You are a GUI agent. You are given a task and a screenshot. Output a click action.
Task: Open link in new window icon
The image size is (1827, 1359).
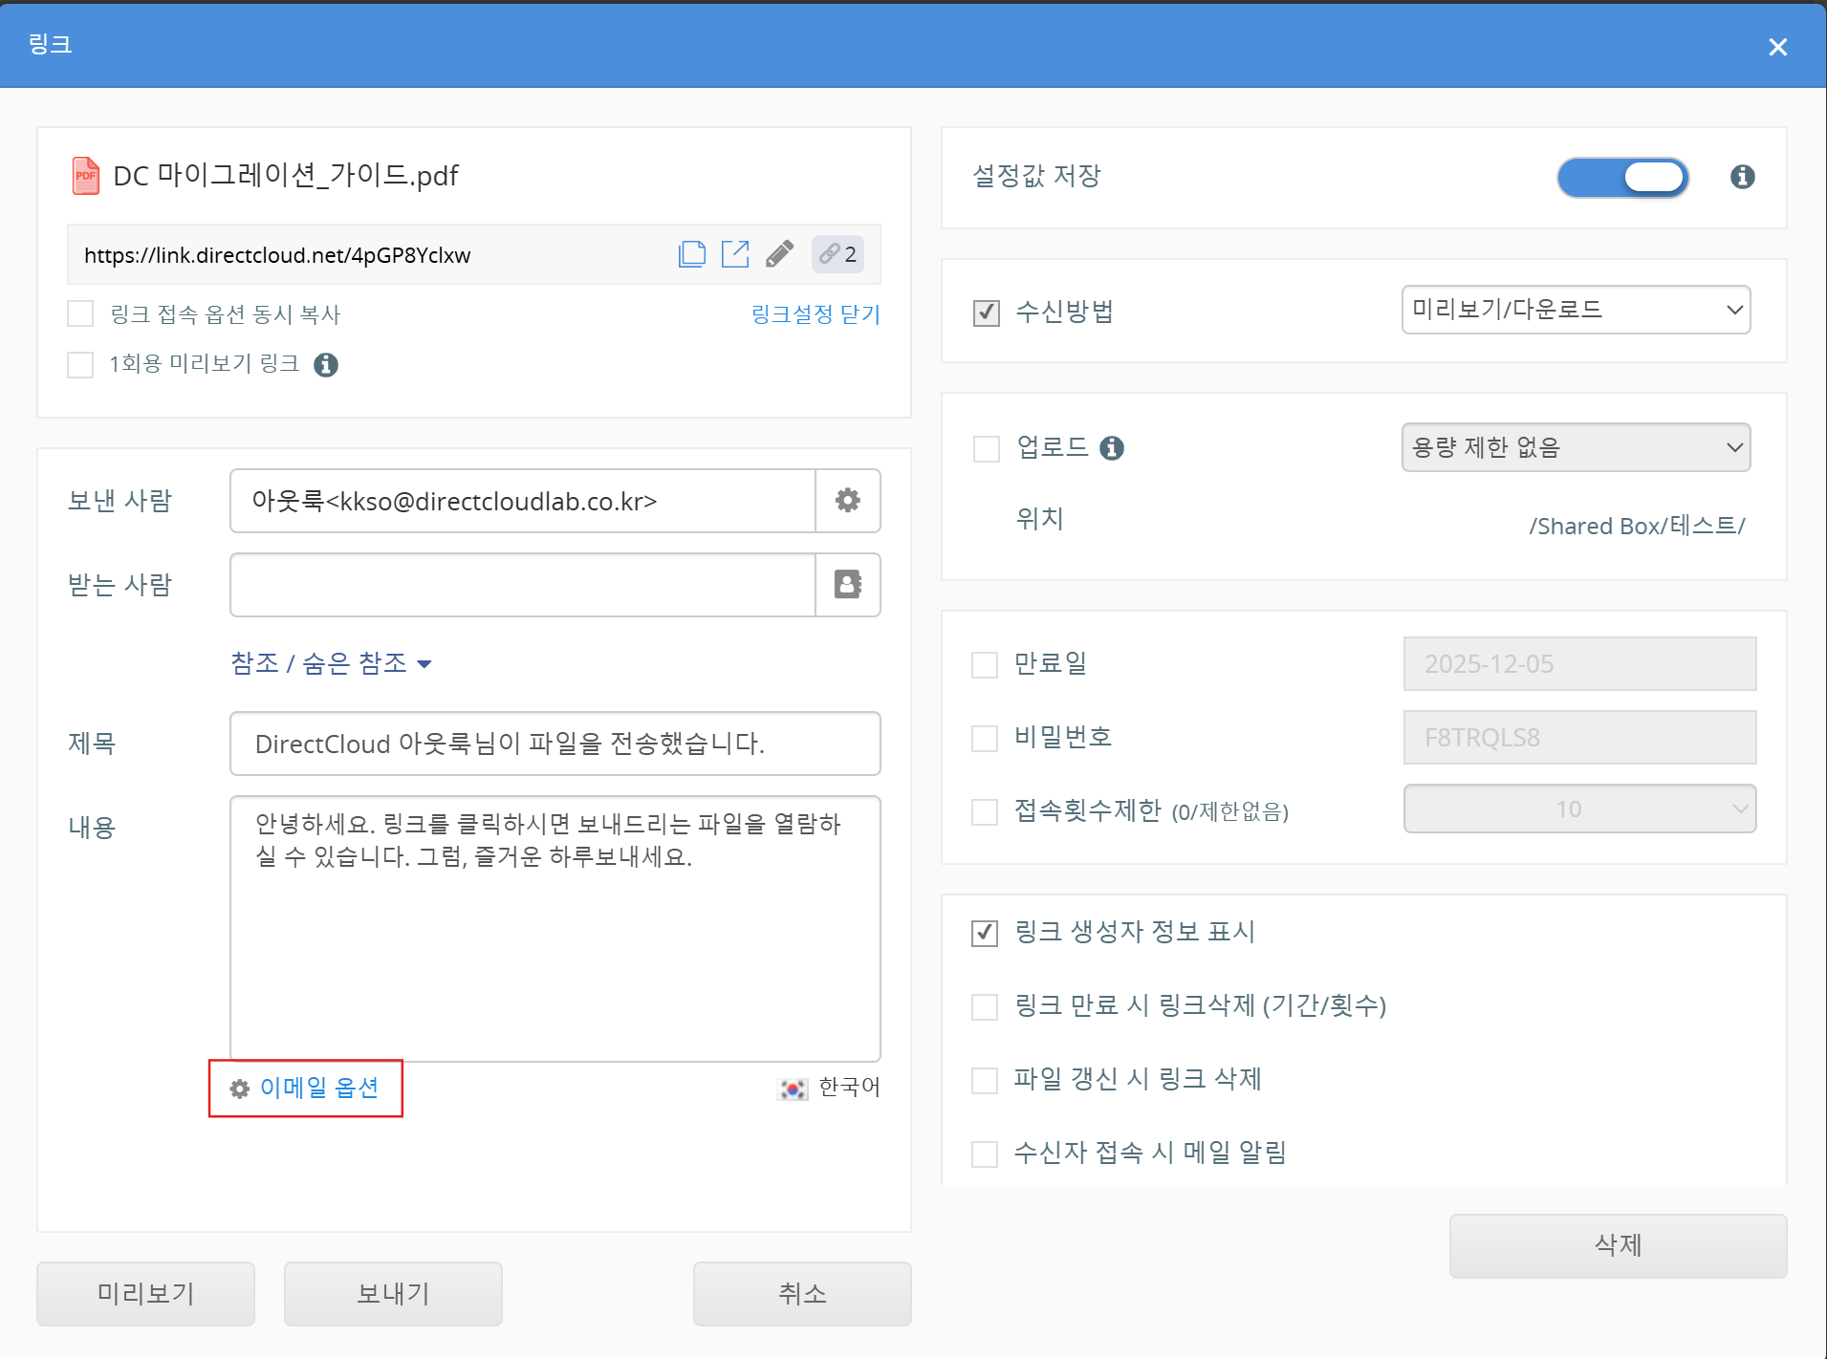click(x=735, y=254)
